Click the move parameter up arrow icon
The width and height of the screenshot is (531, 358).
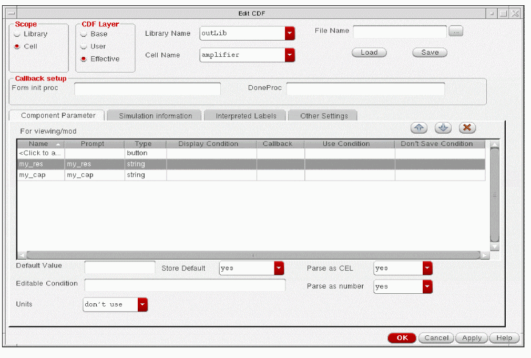(x=419, y=128)
